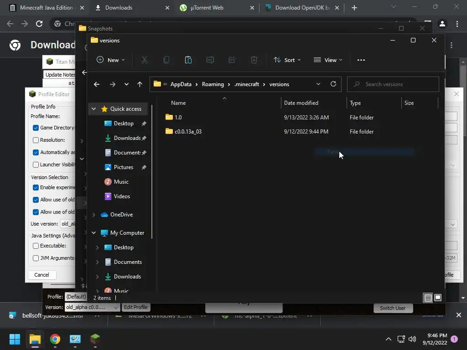This screenshot has width=467, height=350.
Task: Collapse the My Computer tree node
Action: [x=94, y=233]
